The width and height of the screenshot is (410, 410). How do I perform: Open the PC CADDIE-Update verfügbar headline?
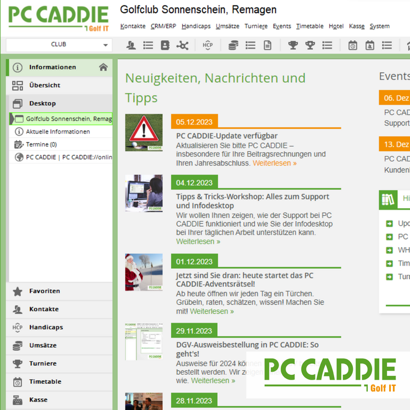click(x=227, y=136)
